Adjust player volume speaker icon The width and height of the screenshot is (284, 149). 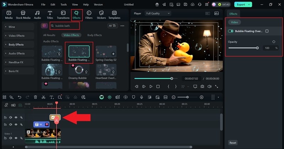(x=209, y=87)
